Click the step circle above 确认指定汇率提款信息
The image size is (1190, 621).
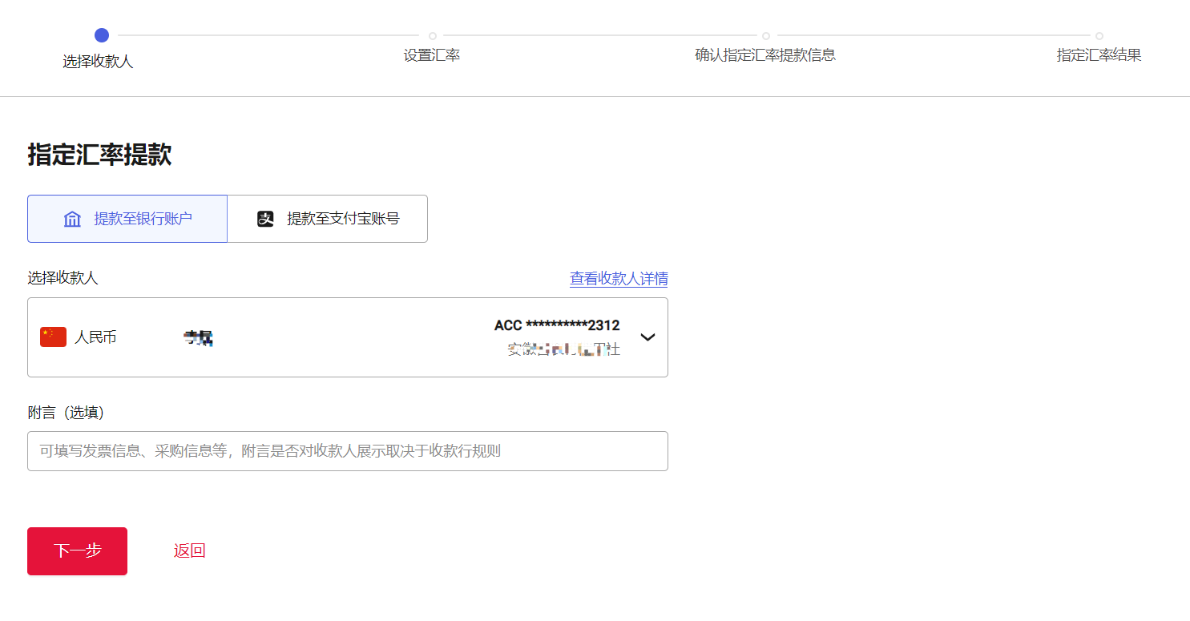[x=765, y=36]
